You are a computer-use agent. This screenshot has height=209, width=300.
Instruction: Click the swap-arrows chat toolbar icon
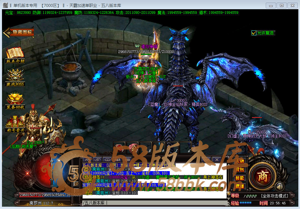(x=97, y=160)
